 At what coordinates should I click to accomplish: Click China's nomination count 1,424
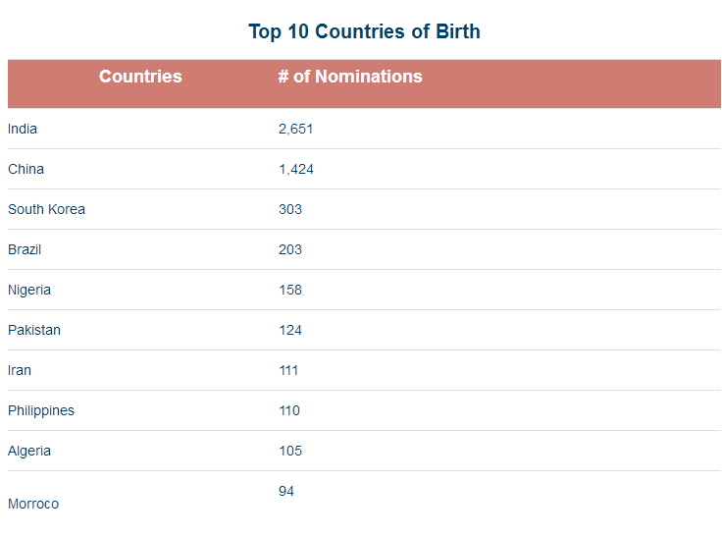coord(295,169)
